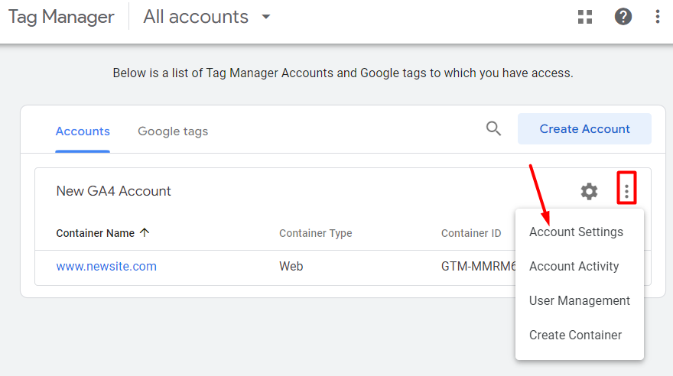The width and height of the screenshot is (673, 376).
Task: Open the Google apps grid icon
Action: [584, 17]
